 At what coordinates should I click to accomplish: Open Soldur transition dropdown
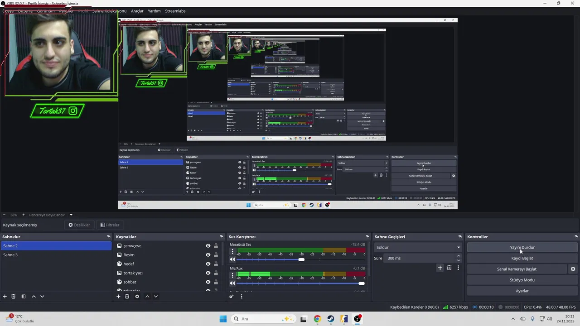[x=418, y=247]
